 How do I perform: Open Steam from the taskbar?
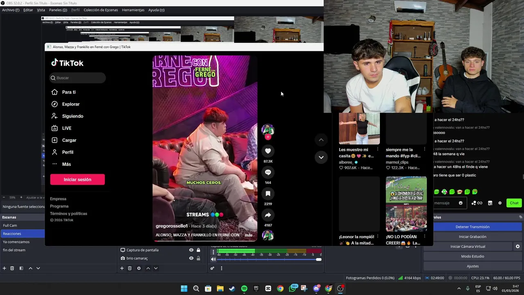[232, 288]
